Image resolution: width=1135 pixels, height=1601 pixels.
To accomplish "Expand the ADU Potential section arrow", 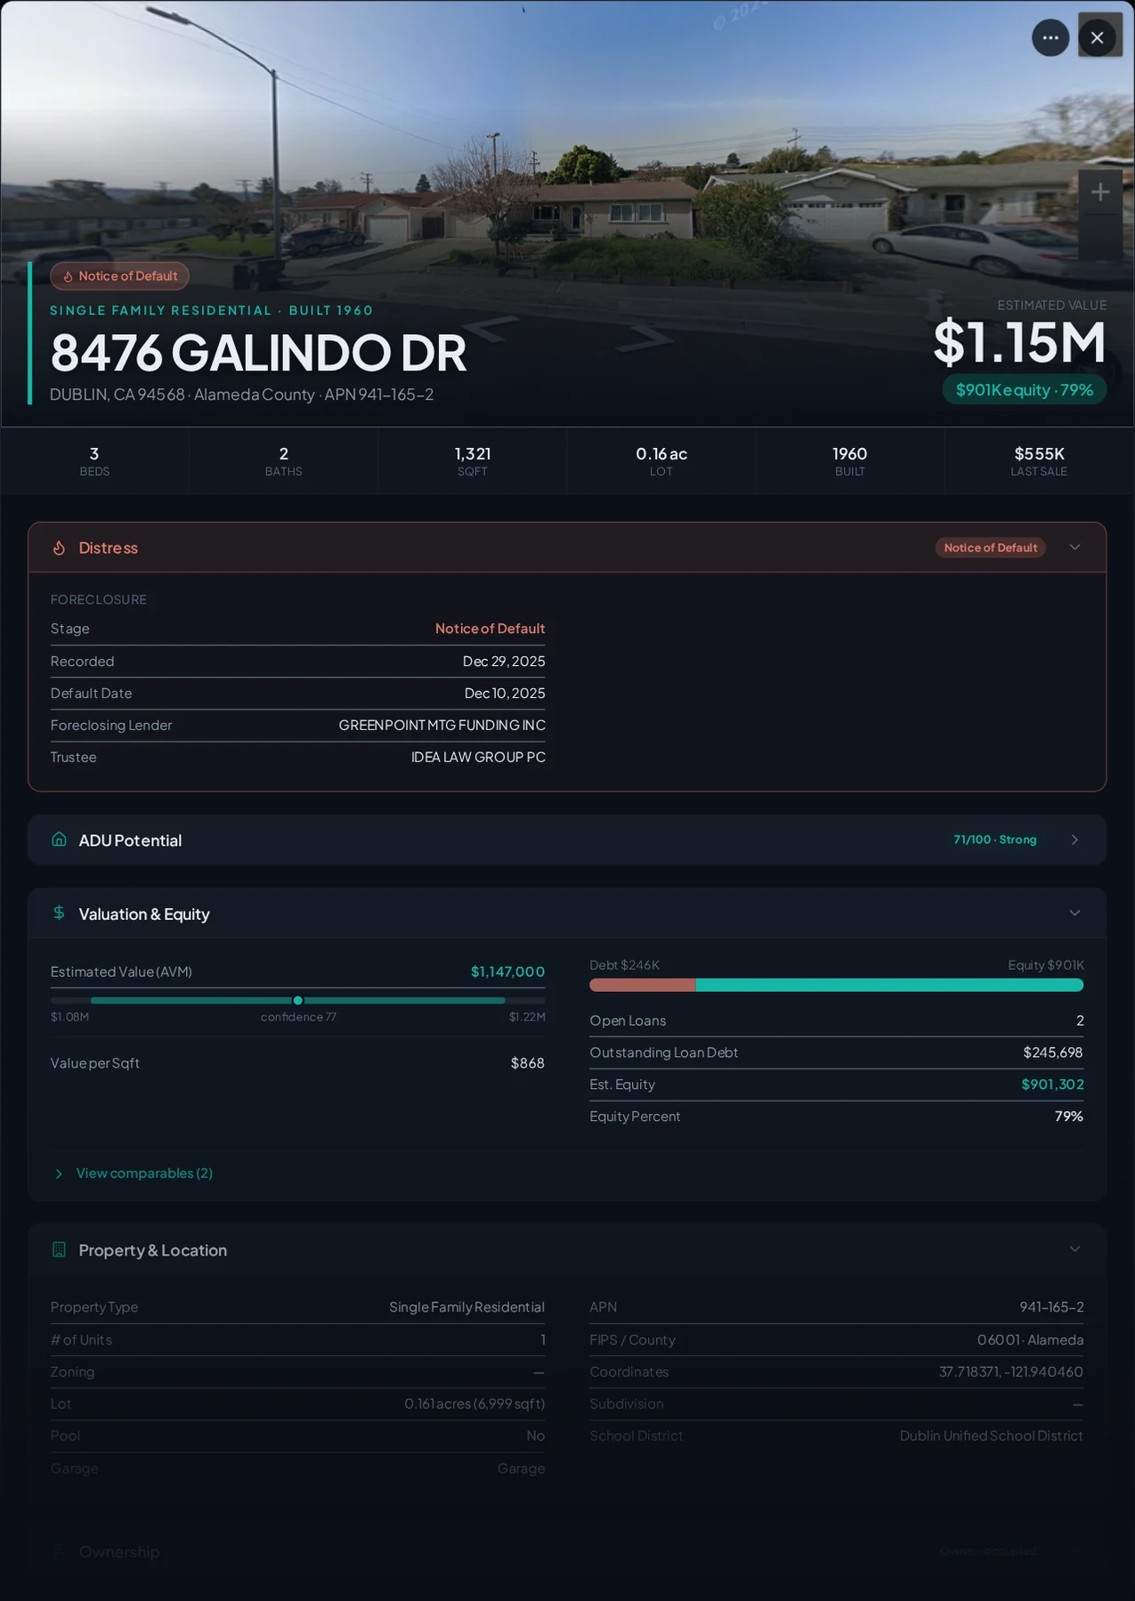I will click(1074, 840).
